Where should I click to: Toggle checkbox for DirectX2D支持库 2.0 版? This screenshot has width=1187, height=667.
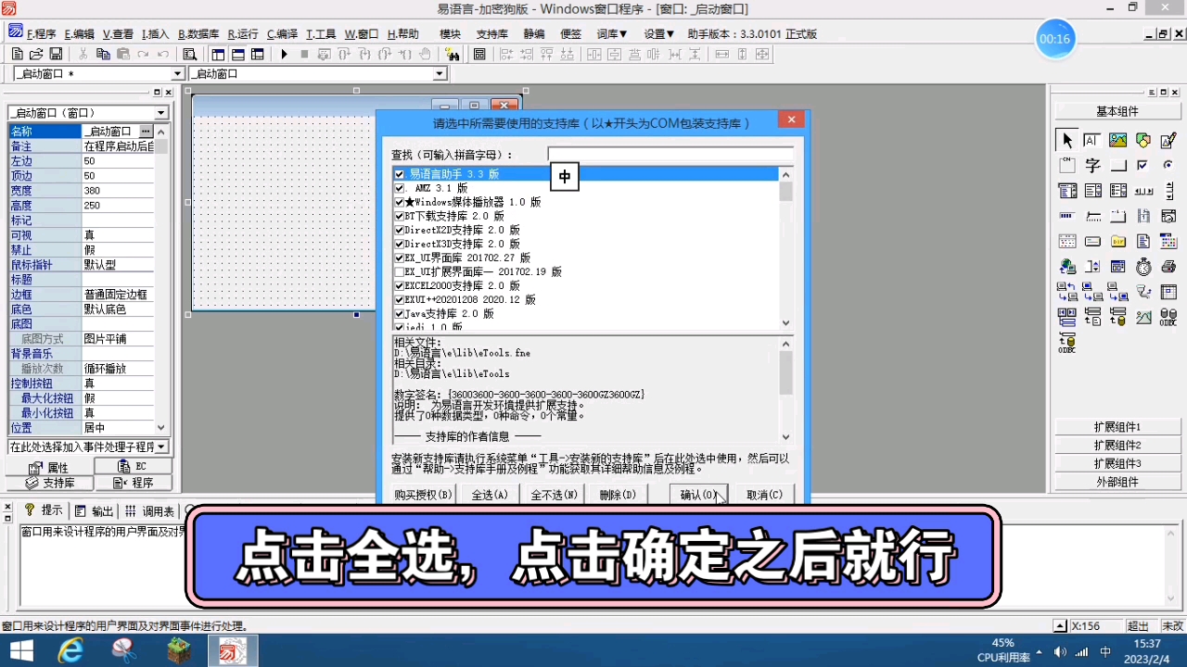point(400,230)
